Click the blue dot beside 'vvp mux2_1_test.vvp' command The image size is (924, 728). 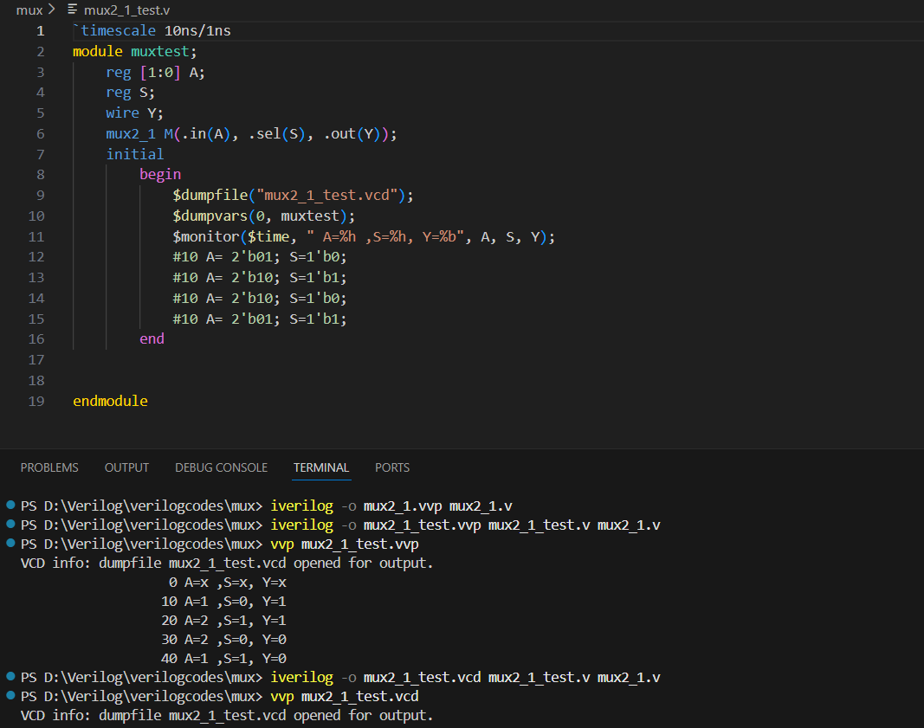click(x=10, y=543)
